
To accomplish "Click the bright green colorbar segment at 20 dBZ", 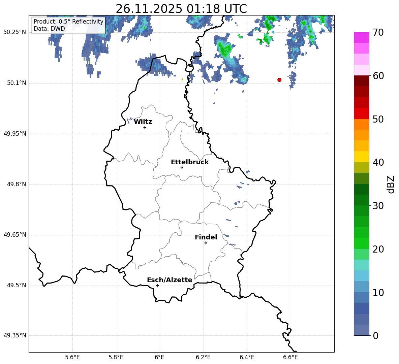I will coord(362,243).
